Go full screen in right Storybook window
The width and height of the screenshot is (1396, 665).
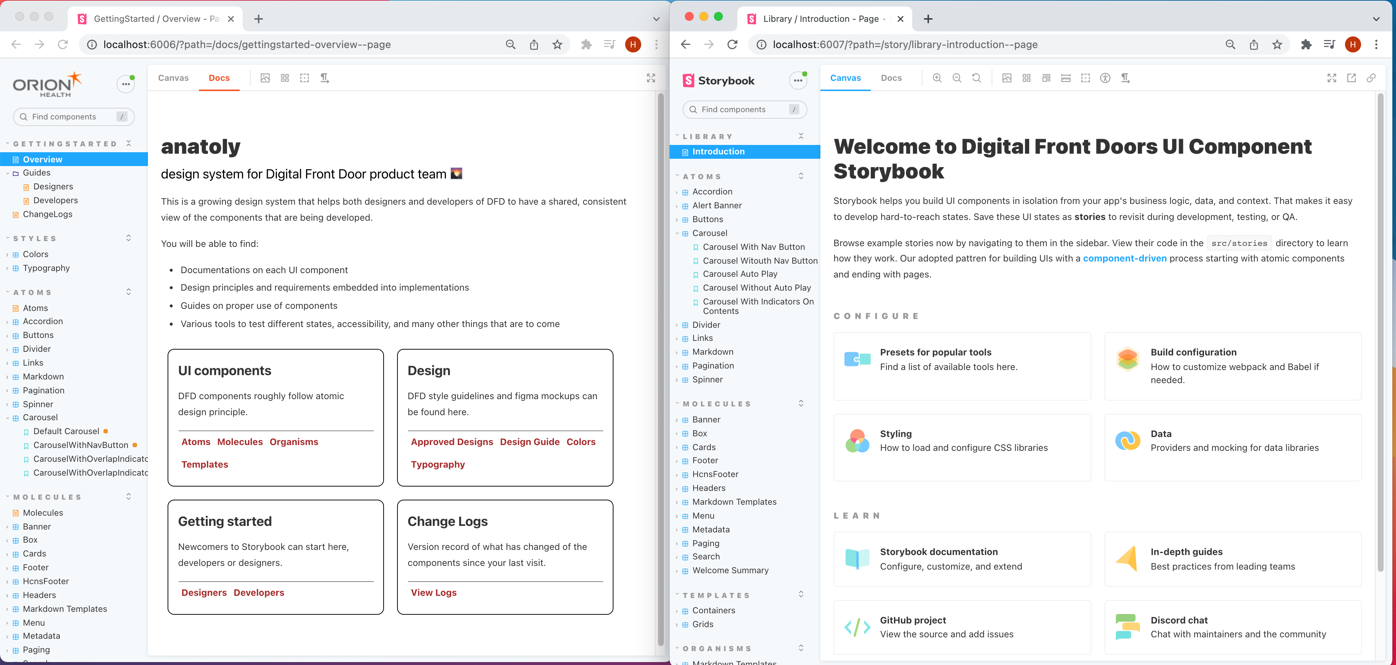tap(1332, 78)
